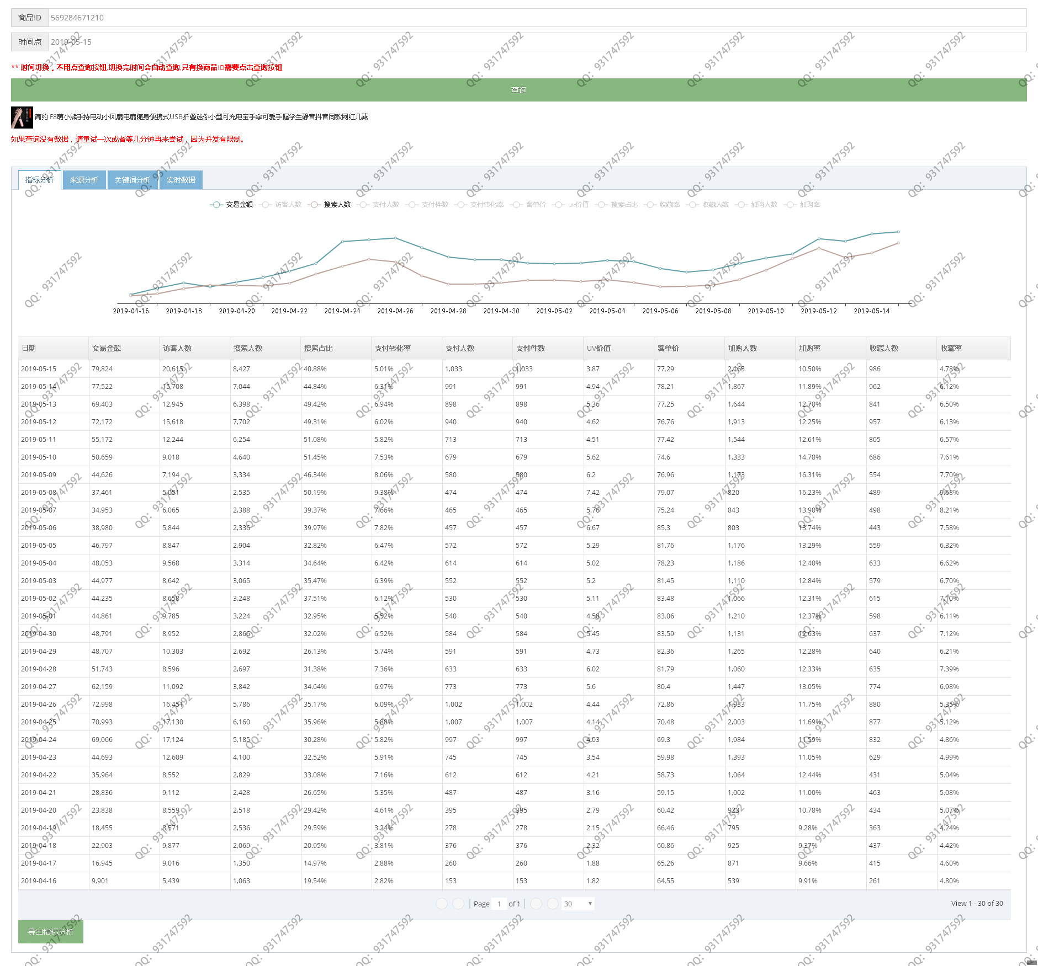Sort table by 客单价 column header
Screen dimensions: 1038x966
coord(690,348)
